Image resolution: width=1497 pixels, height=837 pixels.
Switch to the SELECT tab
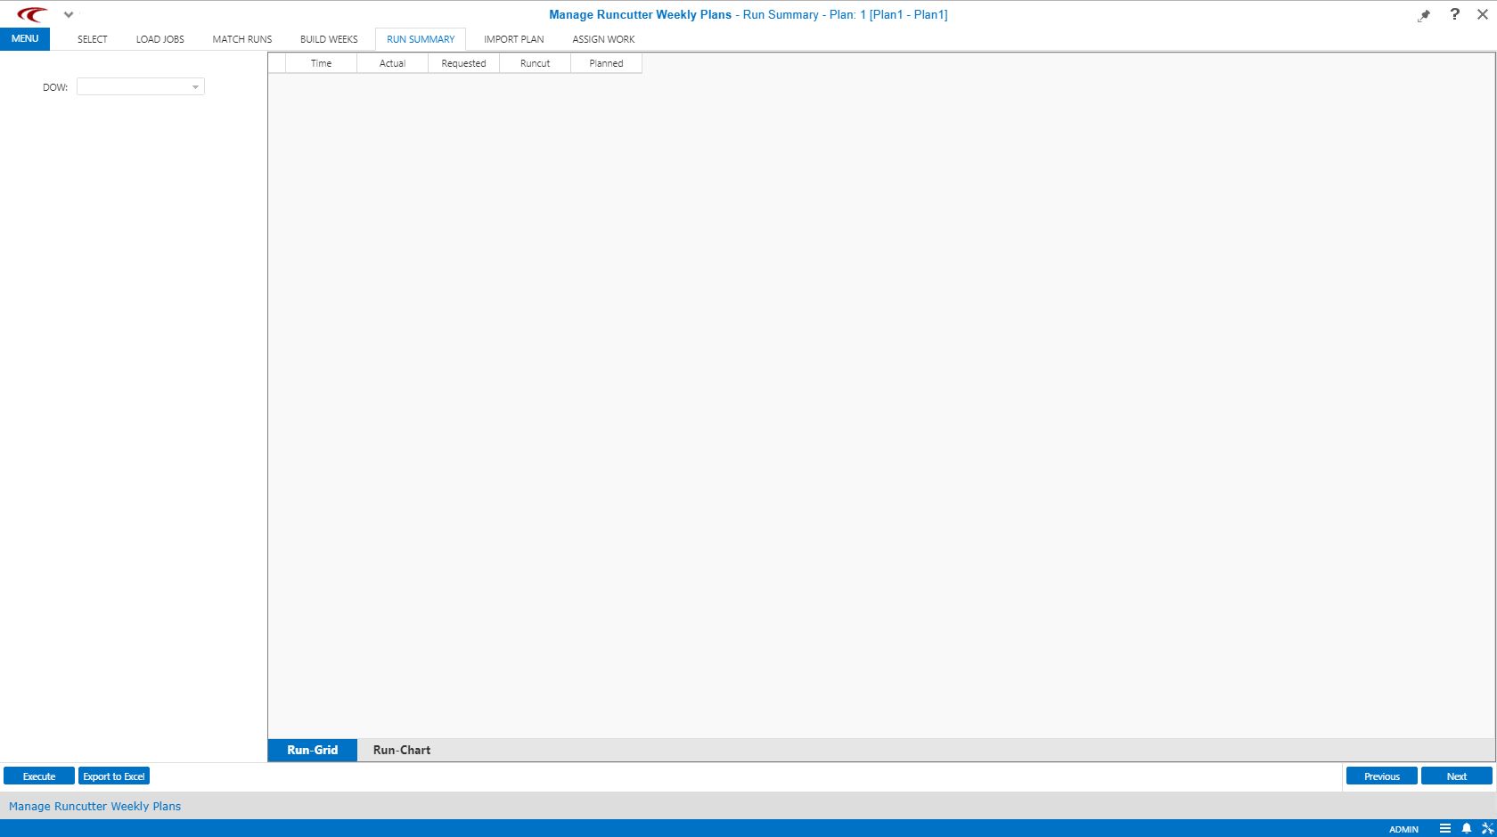point(92,38)
